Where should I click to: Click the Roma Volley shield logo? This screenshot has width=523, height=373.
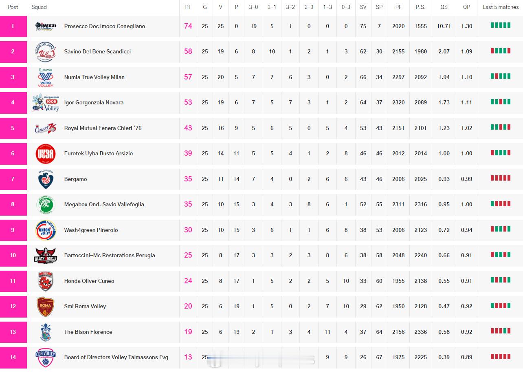point(46,307)
